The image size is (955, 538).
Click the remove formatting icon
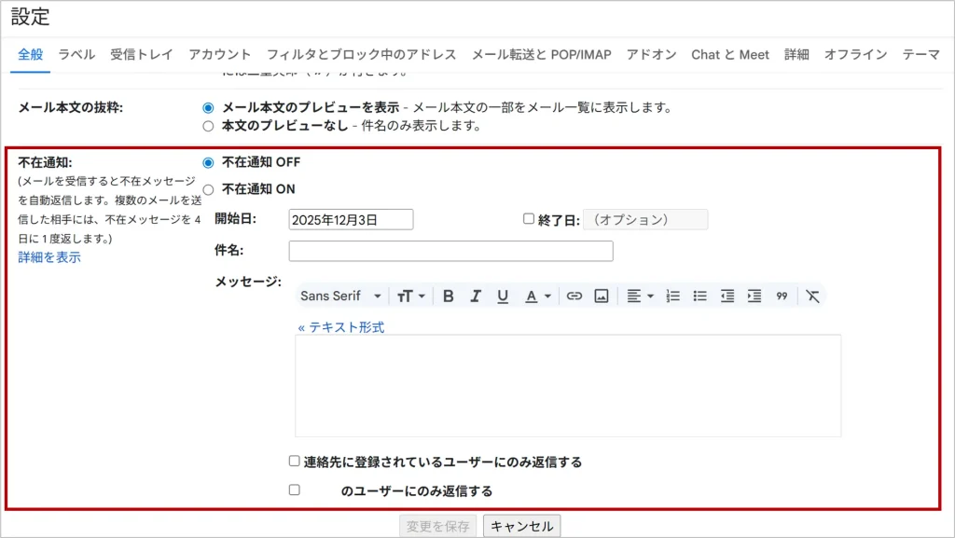812,296
